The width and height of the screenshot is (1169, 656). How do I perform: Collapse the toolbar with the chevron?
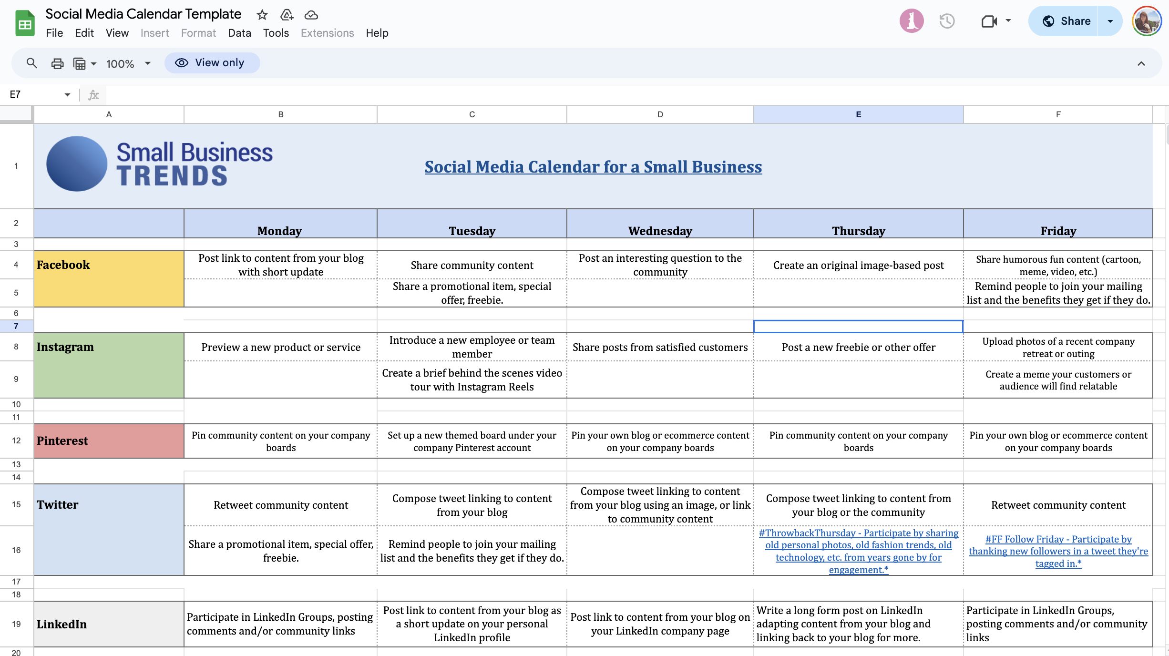click(x=1141, y=63)
